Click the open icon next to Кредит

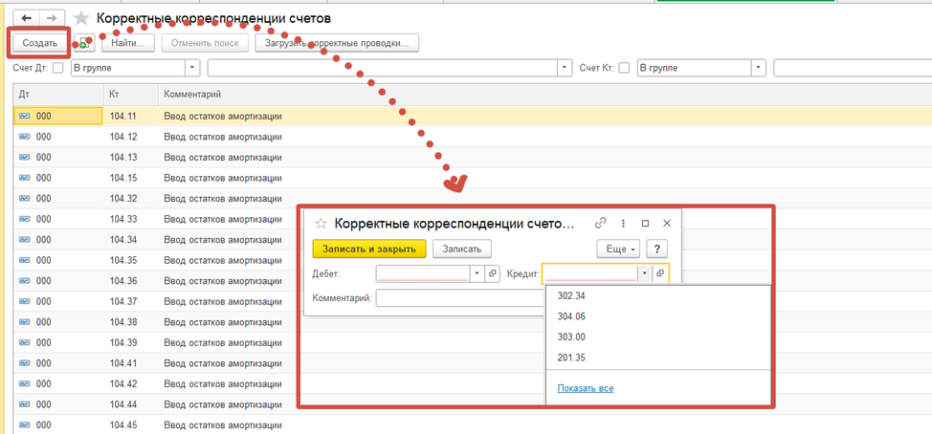(660, 273)
